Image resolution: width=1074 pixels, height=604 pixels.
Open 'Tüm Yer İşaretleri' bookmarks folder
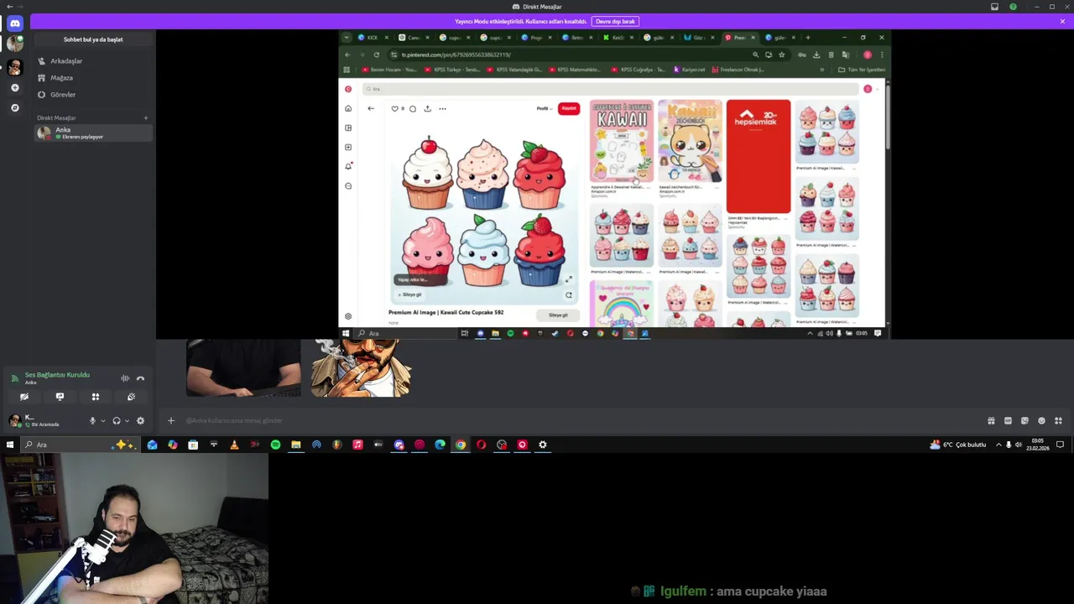coord(862,70)
